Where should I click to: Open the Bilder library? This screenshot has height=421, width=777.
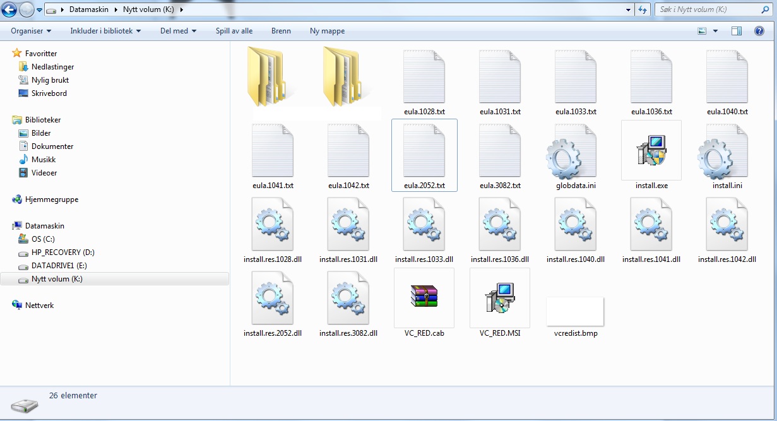[41, 133]
